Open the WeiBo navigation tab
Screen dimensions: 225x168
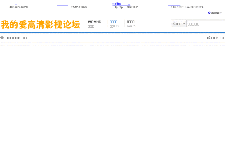pyautogui.click(x=131, y=24)
